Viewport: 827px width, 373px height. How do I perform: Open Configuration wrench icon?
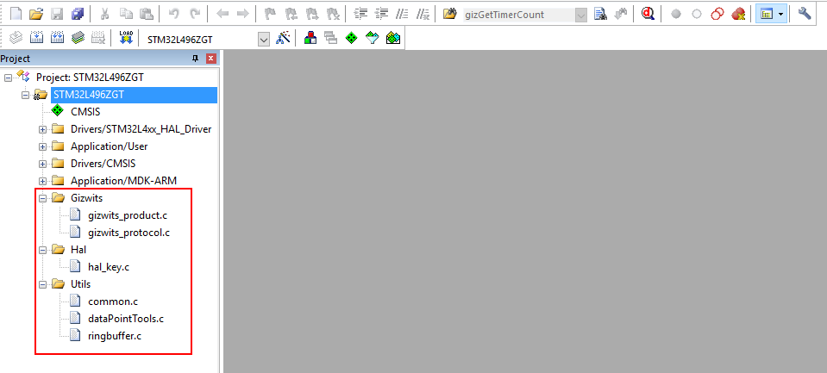805,14
